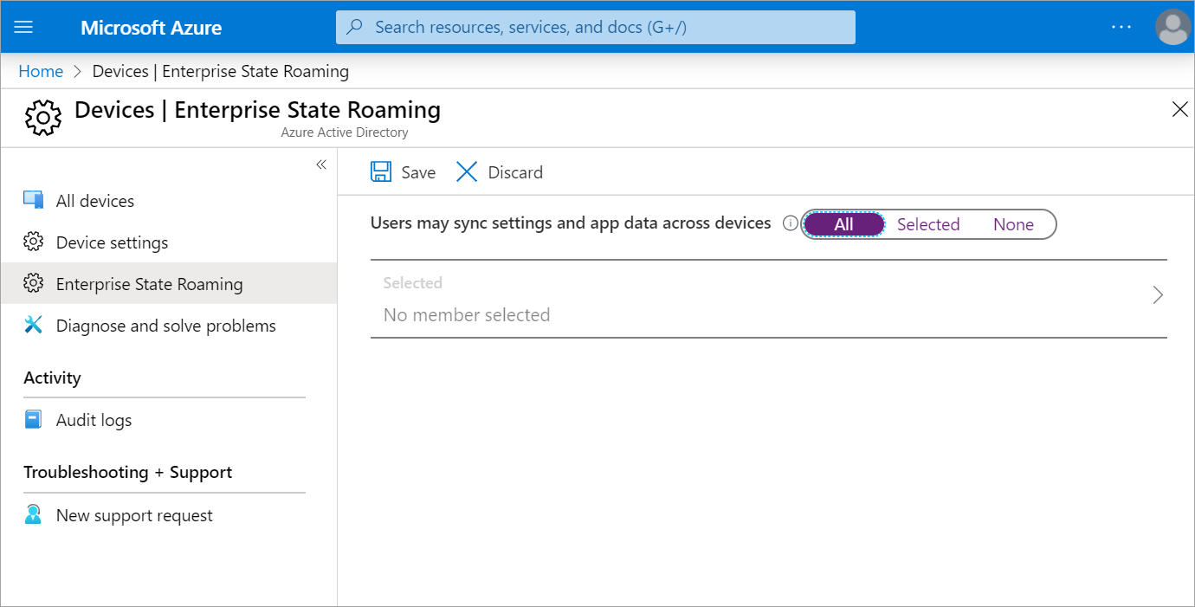Click the Troubleshooting + Support heading
The image size is (1195, 607).
tap(128, 472)
